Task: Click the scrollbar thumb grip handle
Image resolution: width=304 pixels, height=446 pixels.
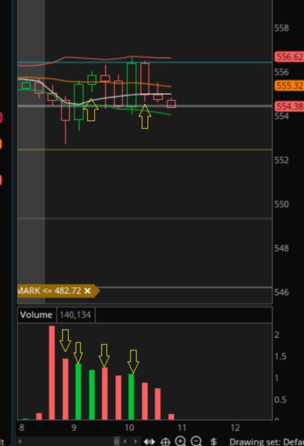Action: point(117,442)
